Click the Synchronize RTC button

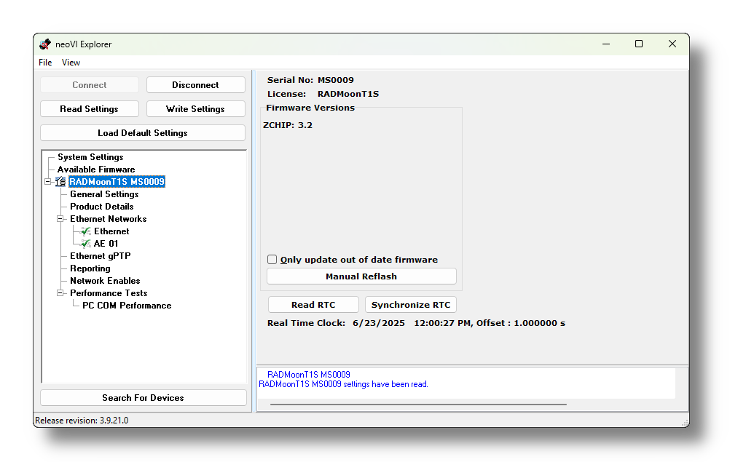click(x=411, y=305)
